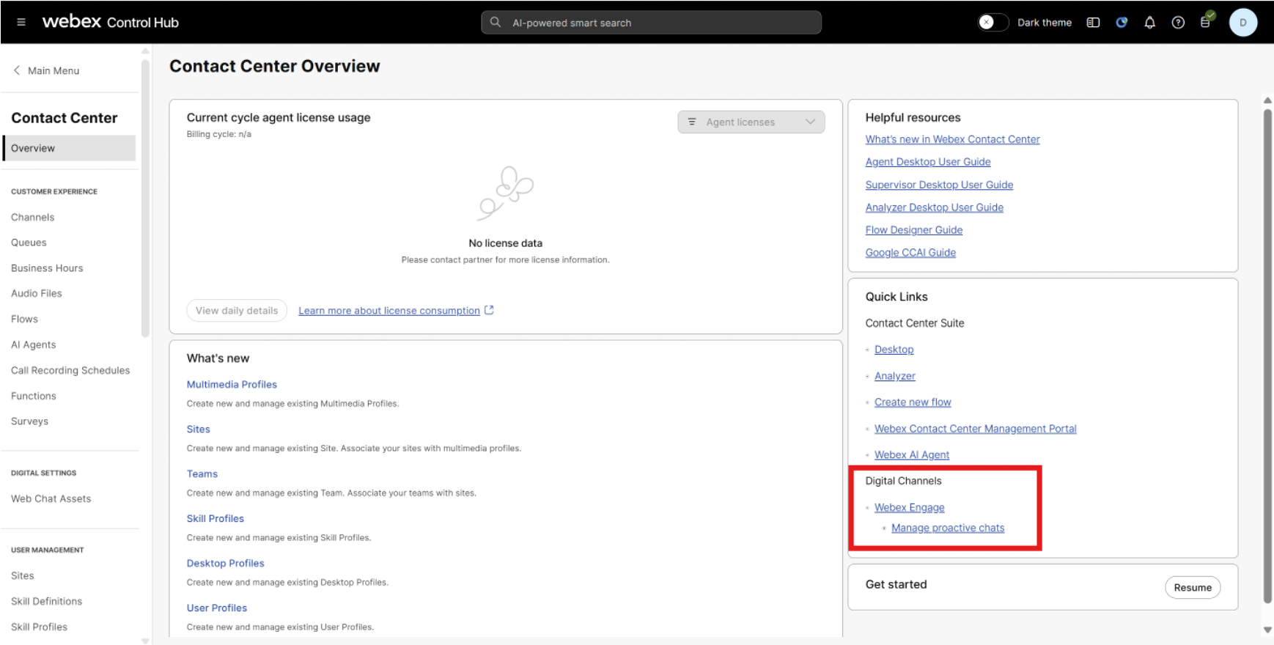Viewport: 1274px width, 645px height.
Task: Toggle the side panel layout icon
Action: click(1093, 23)
